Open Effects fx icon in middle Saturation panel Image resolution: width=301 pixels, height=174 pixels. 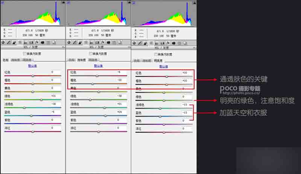(103, 42)
